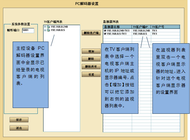Click the 删除 button
Image resolution: width=190 pixels, height=140 pixels.
click(91, 59)
